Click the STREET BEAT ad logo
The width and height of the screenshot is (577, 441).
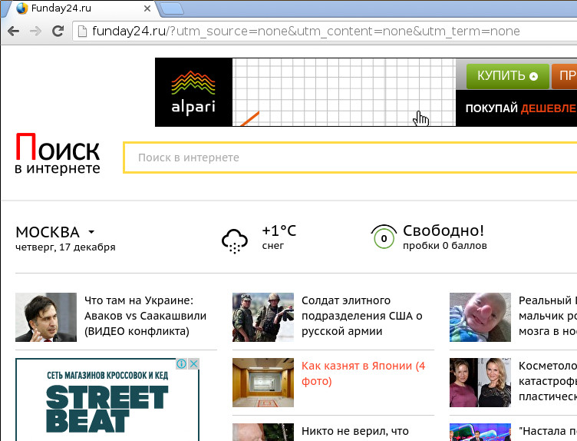click(x=107, y=409)
